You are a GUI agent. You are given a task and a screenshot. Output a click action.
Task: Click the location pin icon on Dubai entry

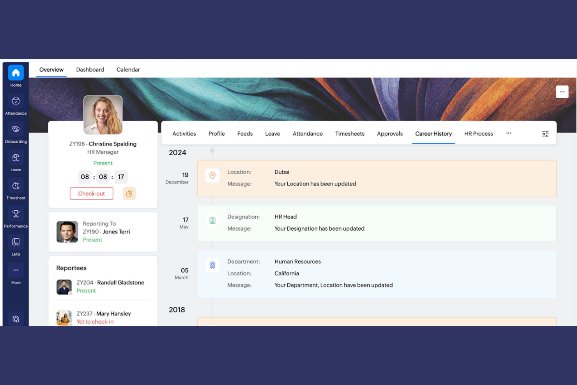tap(212, 176)
